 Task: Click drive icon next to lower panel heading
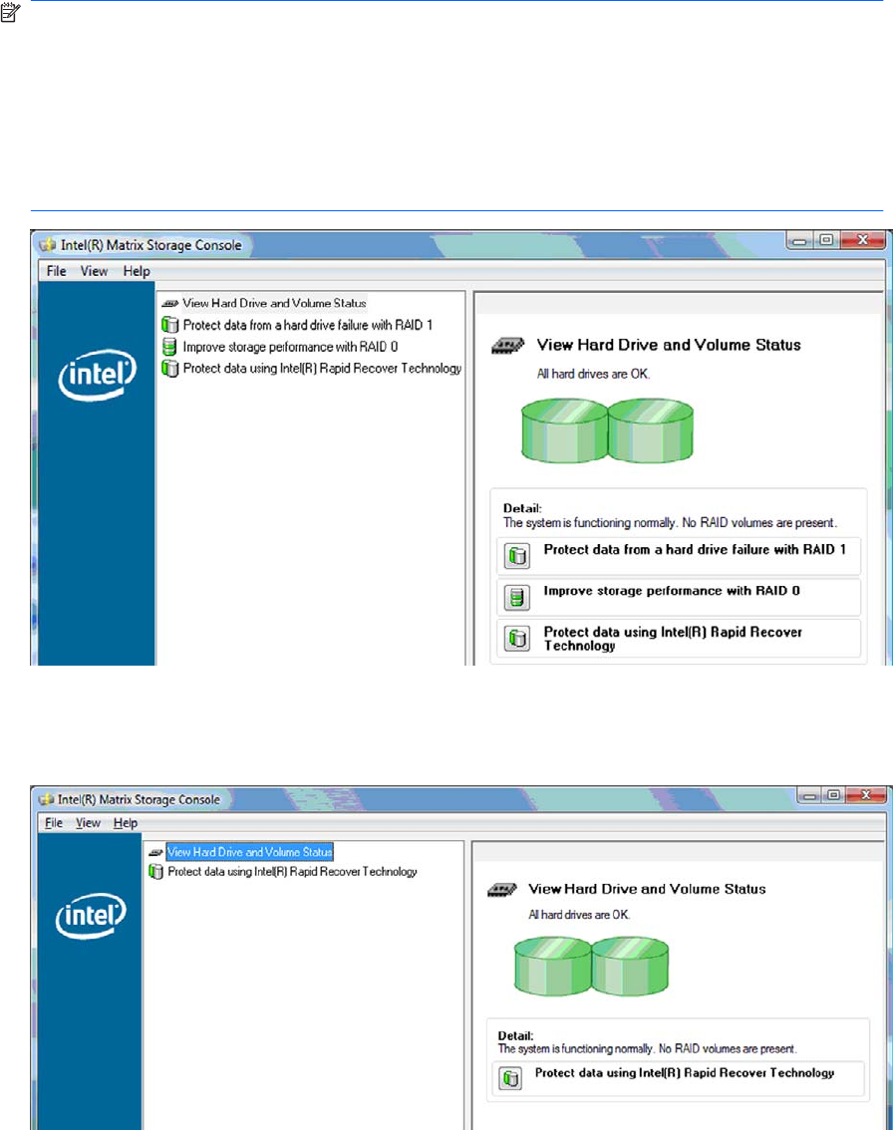click(x=501, y=890)
